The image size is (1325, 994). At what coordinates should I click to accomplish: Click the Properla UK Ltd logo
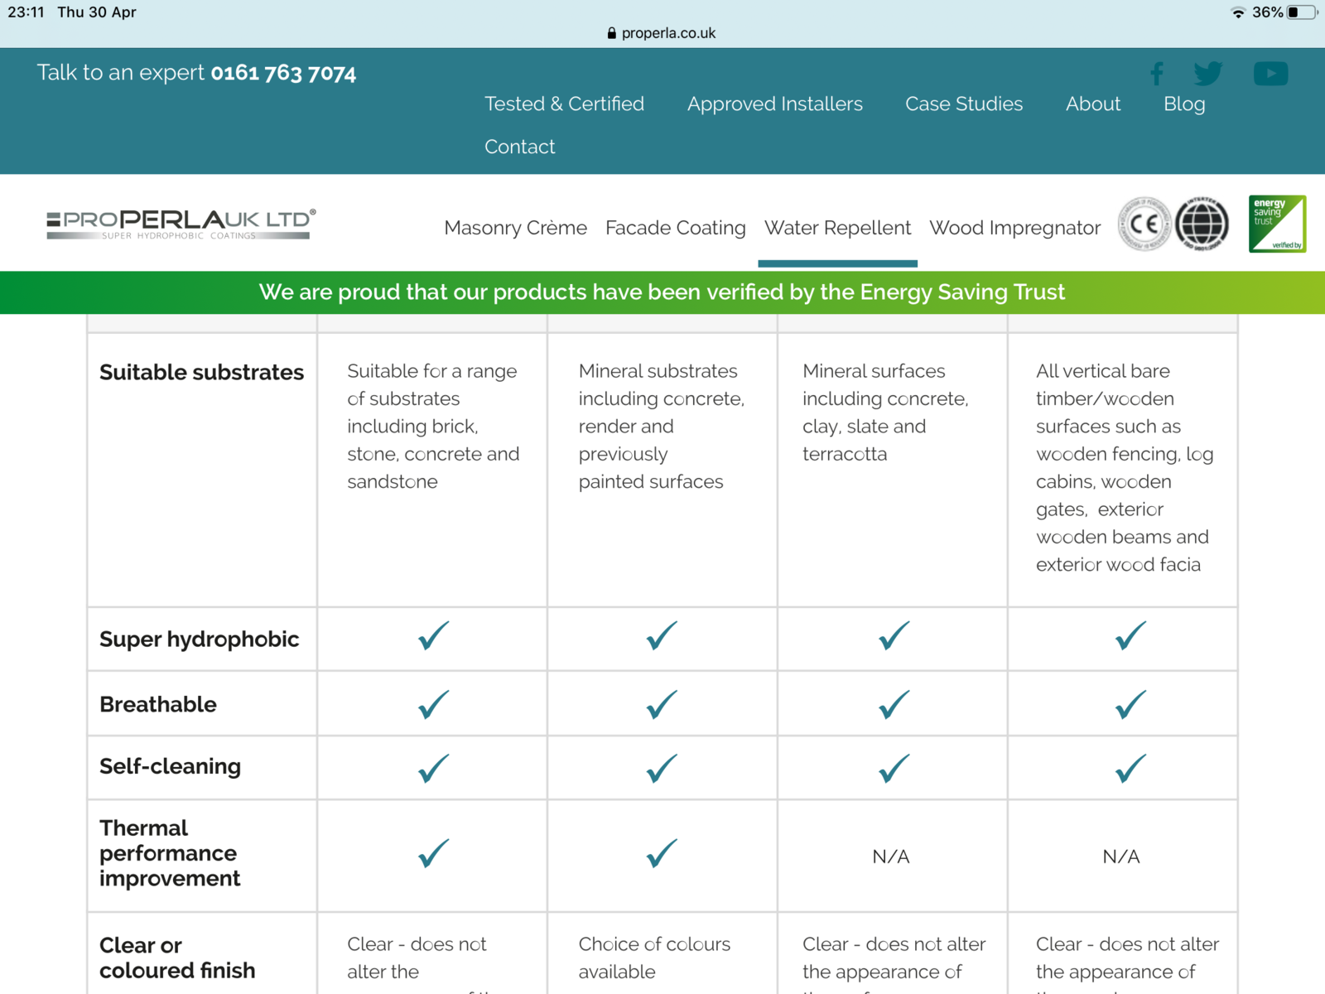coord(181,224)
